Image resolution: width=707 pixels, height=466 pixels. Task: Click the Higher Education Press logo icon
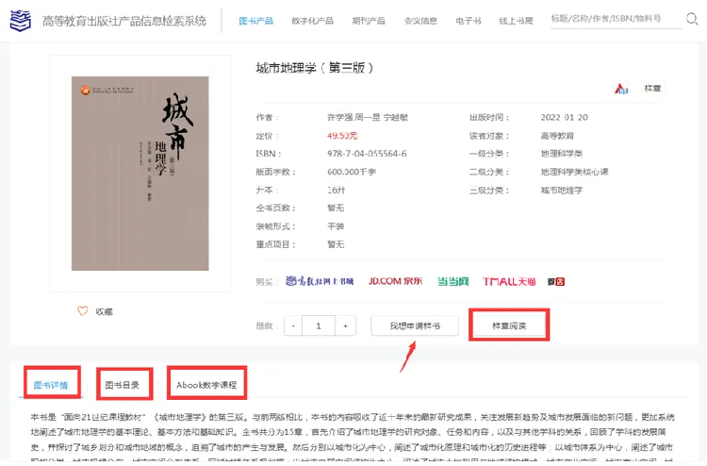tap(21, 21)
